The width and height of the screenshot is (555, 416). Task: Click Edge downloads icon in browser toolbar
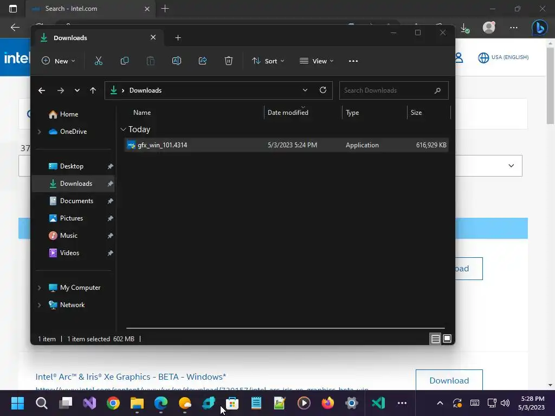464,28
